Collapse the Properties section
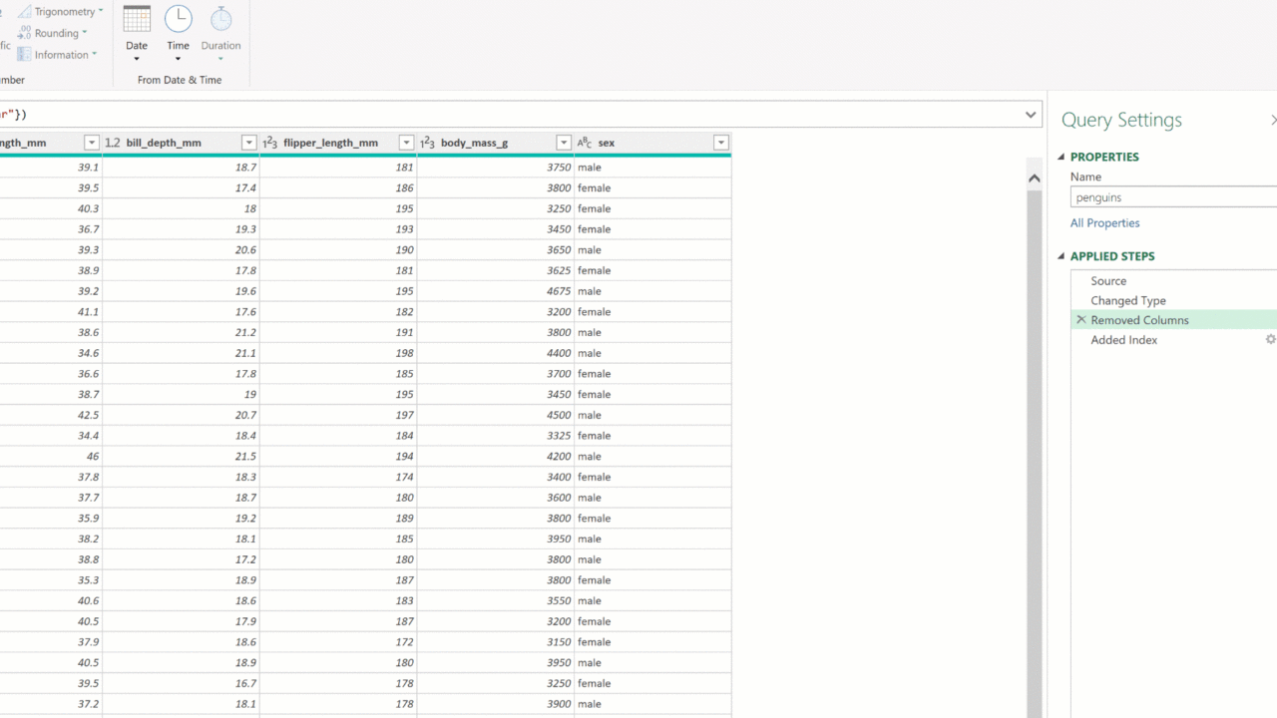The height and width of the screenshot is (718, 1277). point(1062,157)
